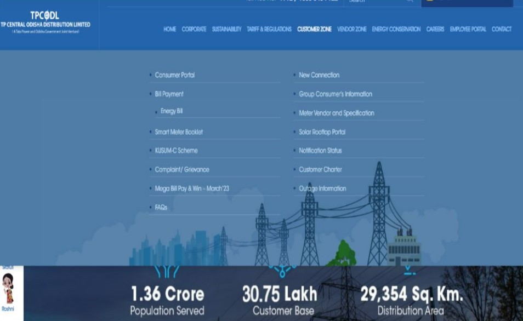Go to the Sustainability menu

click(226, 29)
